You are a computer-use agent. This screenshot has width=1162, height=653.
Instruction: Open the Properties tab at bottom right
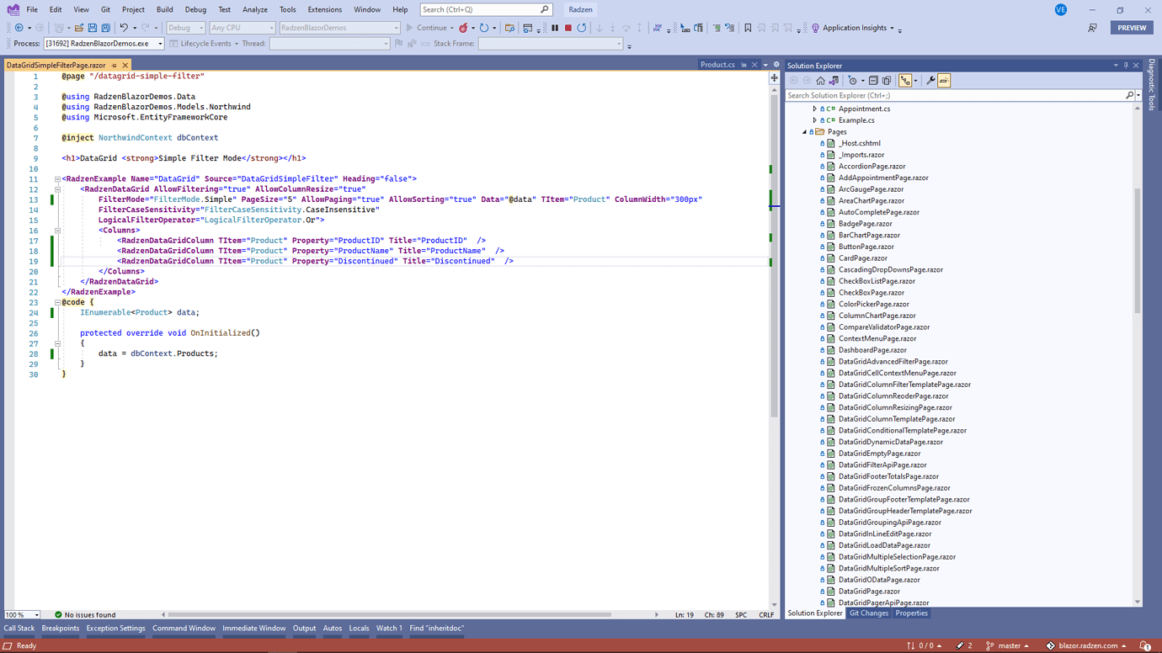click(x=911, y=613)
